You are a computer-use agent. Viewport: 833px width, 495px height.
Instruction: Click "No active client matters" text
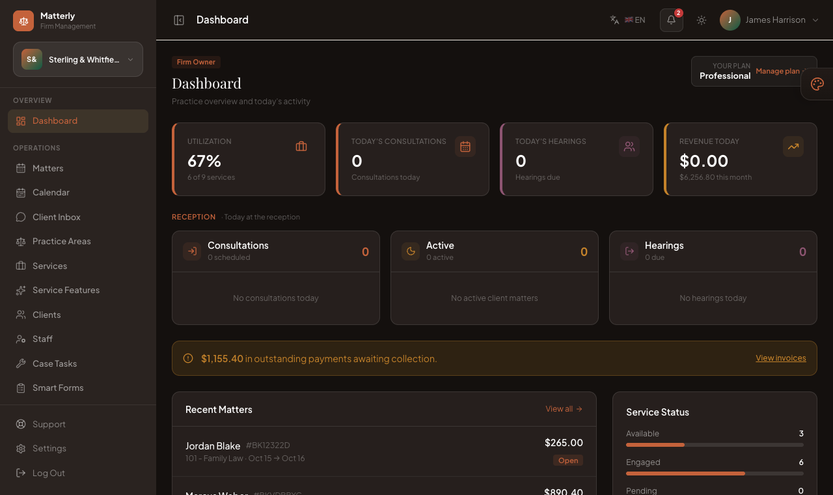tap(495, 298)
